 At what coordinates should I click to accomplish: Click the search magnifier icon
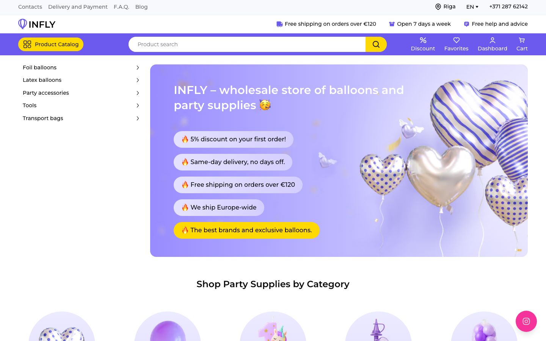point(376,44)
